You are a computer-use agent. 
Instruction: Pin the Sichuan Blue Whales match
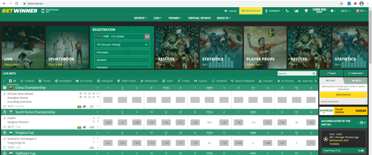[4, 94]
